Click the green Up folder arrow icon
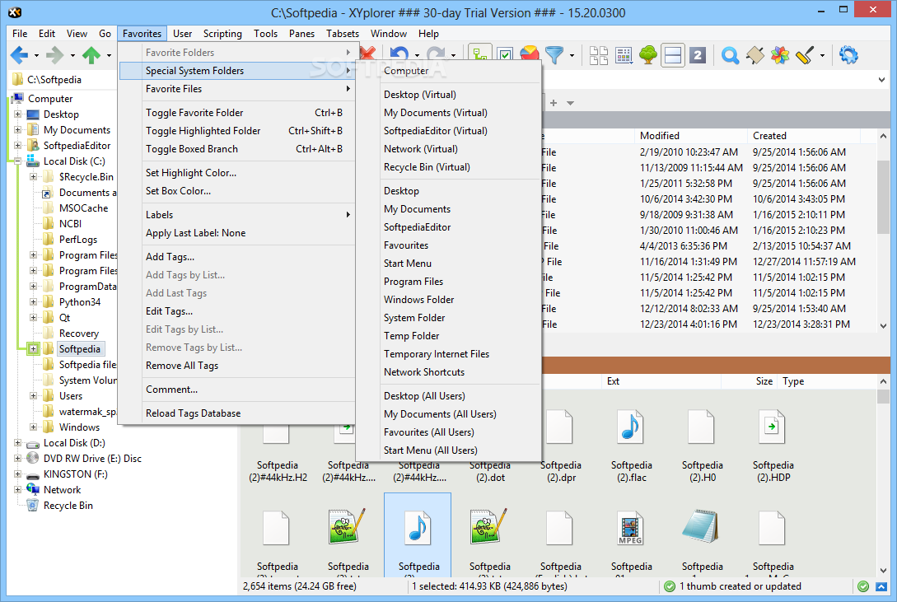Screen dimensions: 897x602 coord(91,55)
